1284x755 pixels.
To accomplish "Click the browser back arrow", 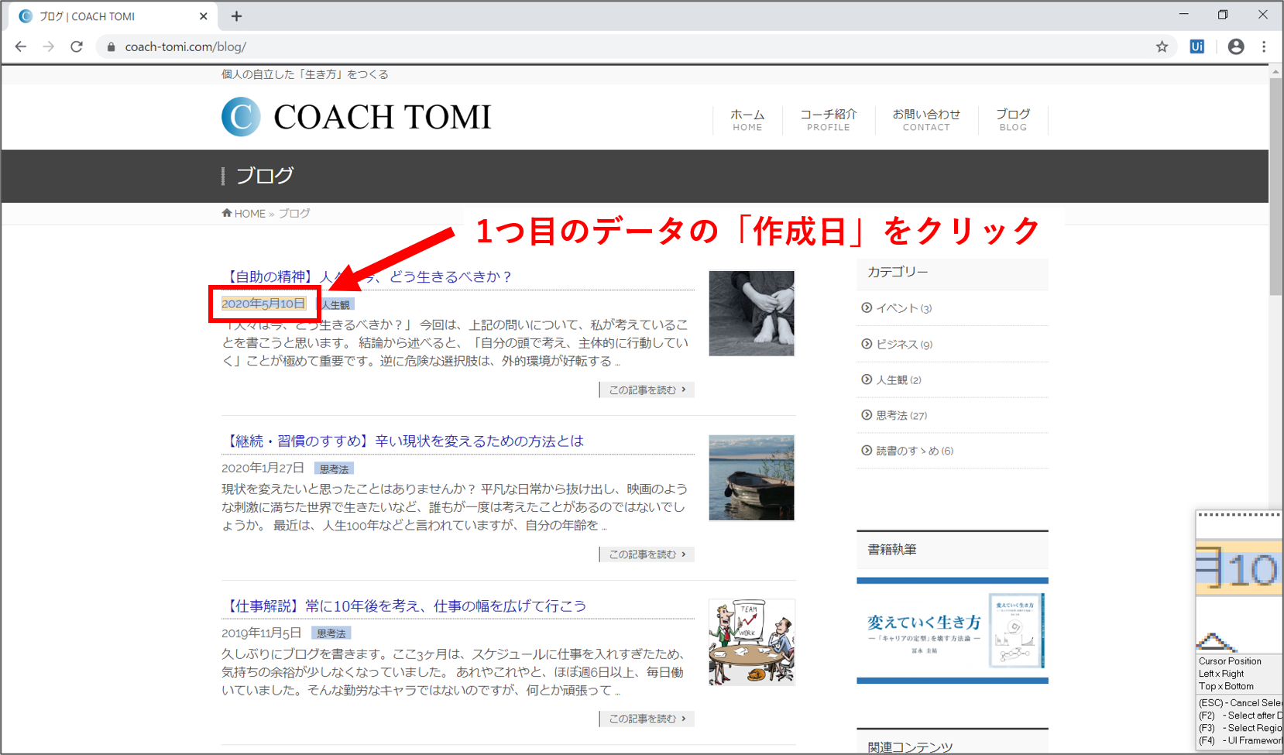I will pos(21,46).
